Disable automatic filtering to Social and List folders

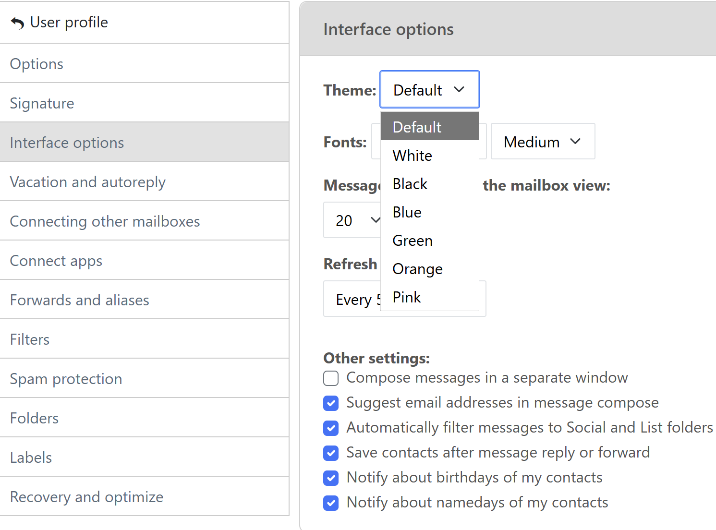point(331,428)
